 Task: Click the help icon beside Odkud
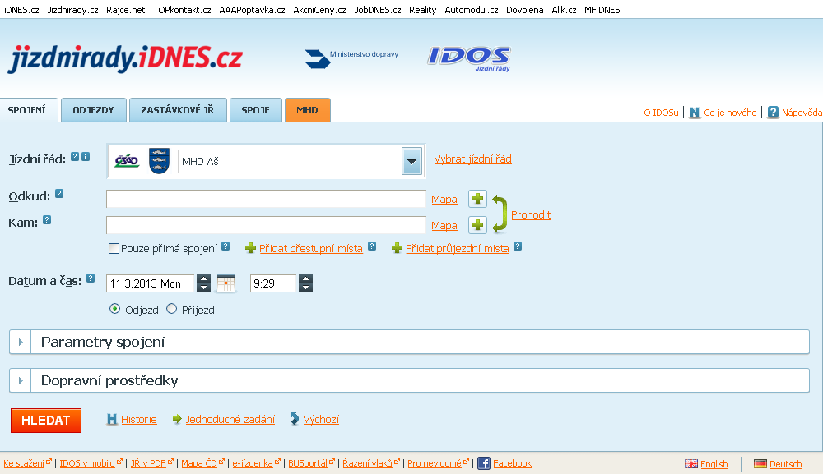tap(59, 194)
